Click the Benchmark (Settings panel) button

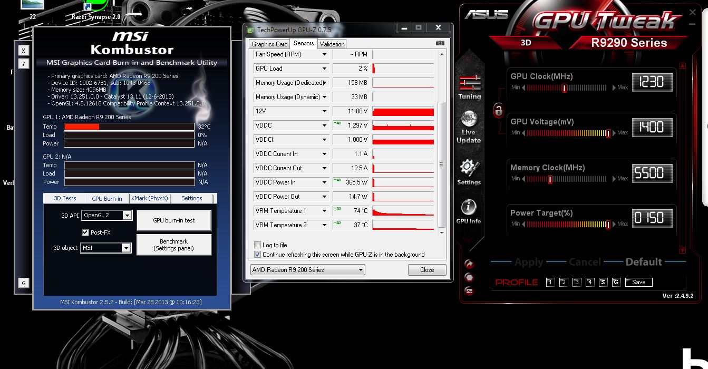(x=174, y=245)
